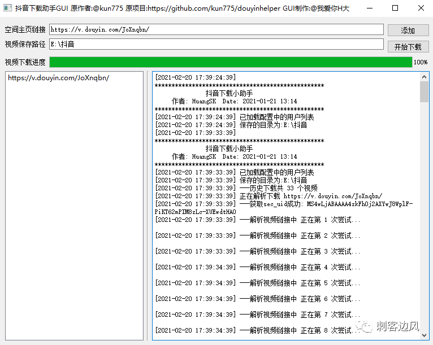The image size is (433, 345).
Task: Click the 空间主页链接 label
Action: coord(25,29)
